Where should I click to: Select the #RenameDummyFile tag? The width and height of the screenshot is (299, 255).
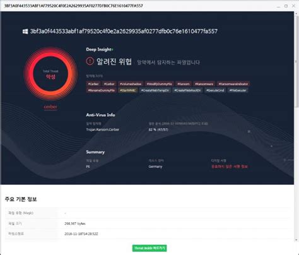coord(102,90)
